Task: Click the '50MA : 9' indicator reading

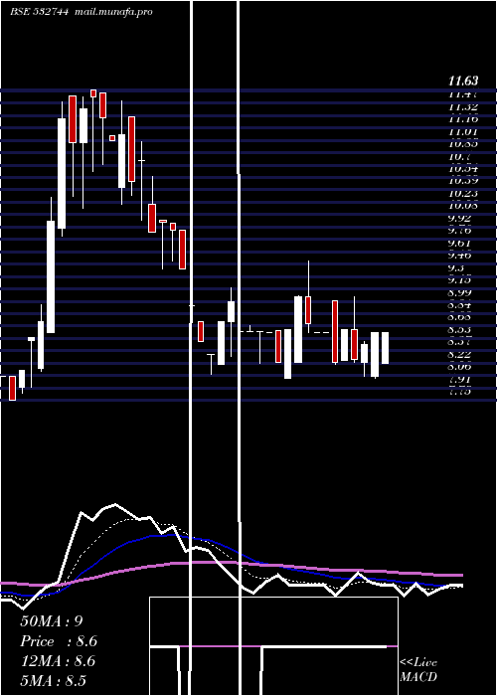Action: (52, 621)
